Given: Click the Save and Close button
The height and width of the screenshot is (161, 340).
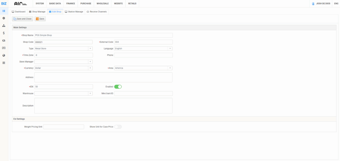Looking at the screenshot, I should click(x=23, y=19).
